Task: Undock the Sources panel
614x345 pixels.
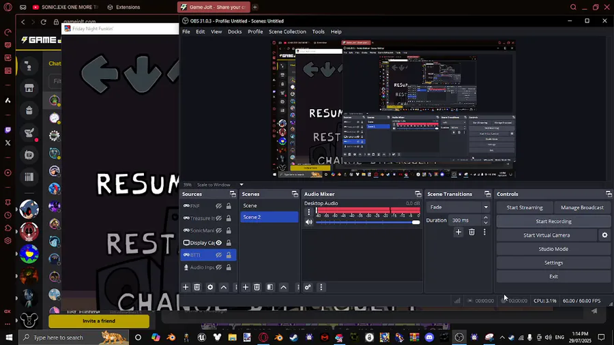Action: [233, 194]
